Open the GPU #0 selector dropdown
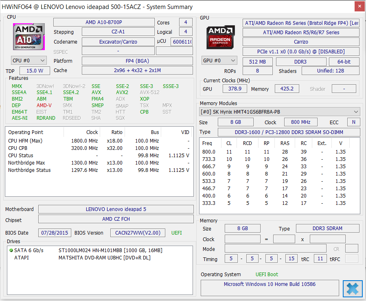The width and height of the screenshot is (366, 301). click(x=219, y=60)
